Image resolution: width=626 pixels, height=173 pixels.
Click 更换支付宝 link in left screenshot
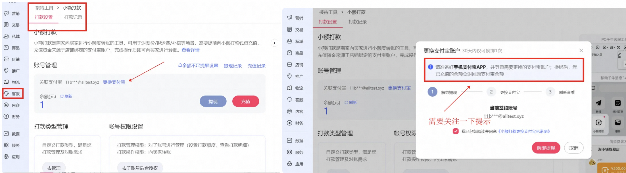(114, 82)
